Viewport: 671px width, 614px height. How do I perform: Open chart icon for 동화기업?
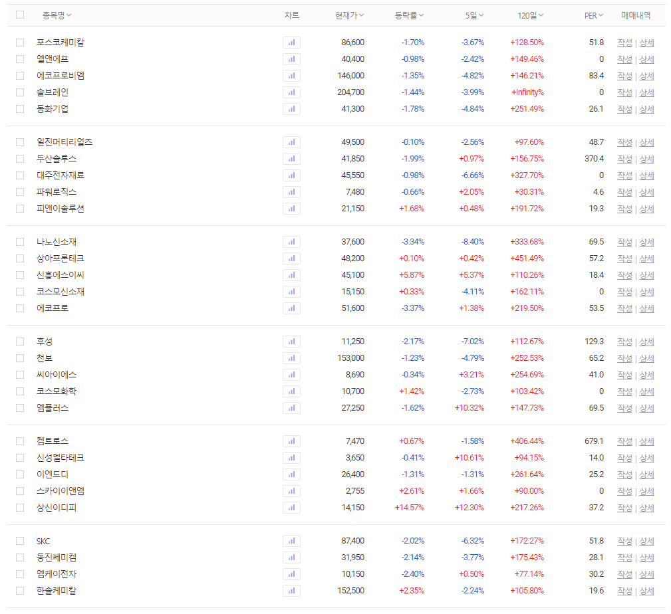291,109
